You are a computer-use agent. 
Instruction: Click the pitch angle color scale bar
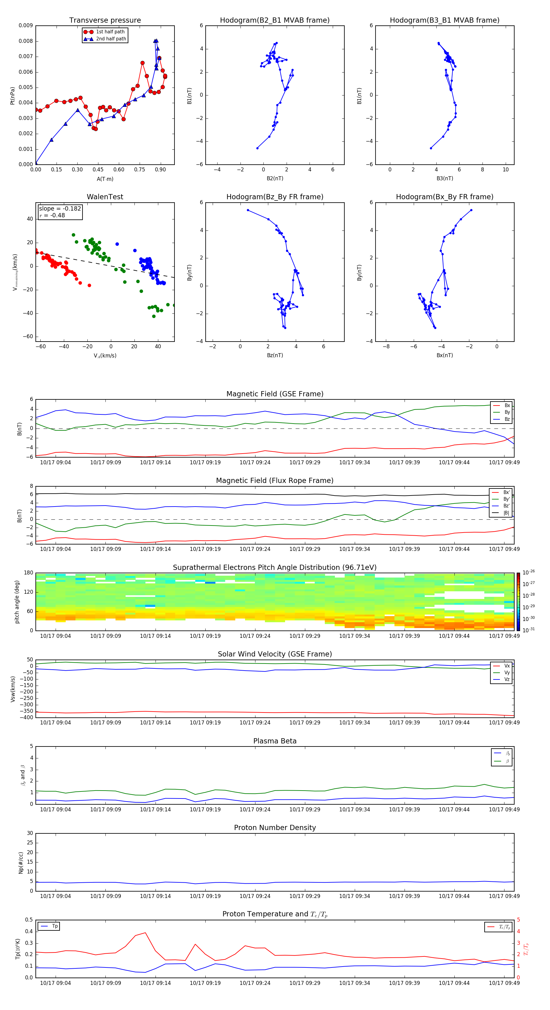tap(518, 602)
